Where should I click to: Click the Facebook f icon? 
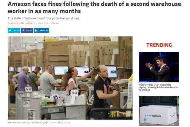[x=23, y=30]
